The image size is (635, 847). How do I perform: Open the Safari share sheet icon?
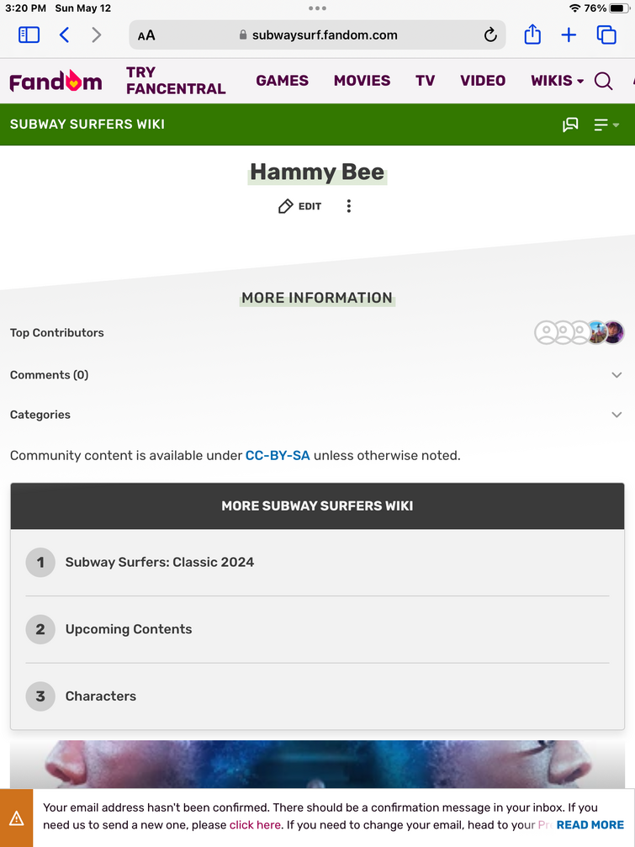click(532, 34)
